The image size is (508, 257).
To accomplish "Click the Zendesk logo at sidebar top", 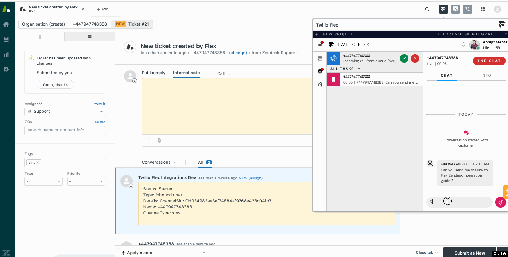I will (6, 9).
